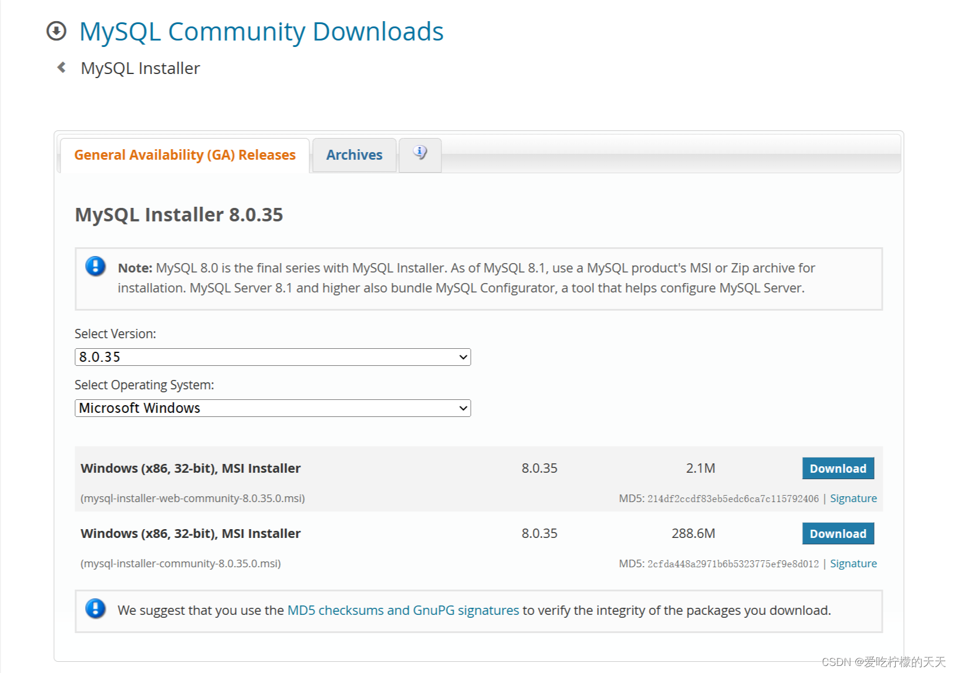Screen dimensions: 955x673
Task: Click the 288.6M file size value
Action: [x=693, y=534]
